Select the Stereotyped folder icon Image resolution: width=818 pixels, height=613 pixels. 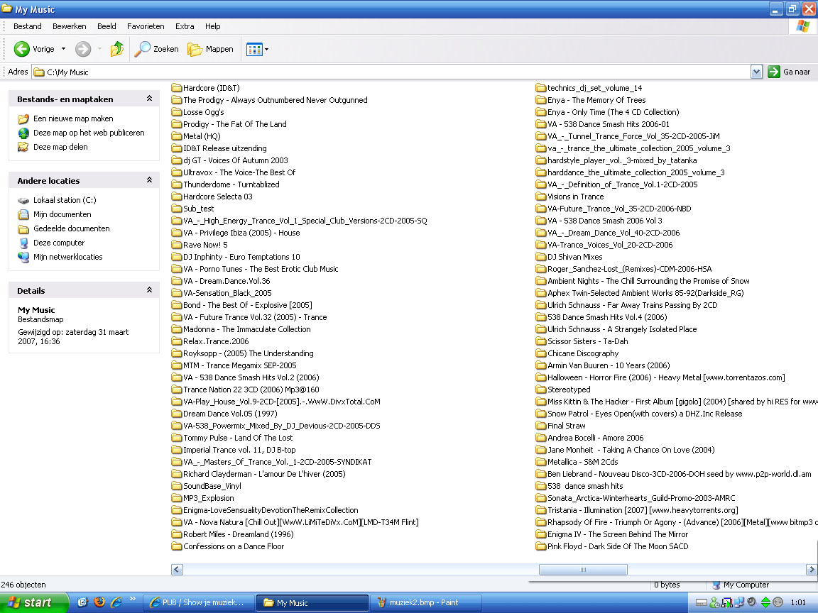click(x=540, y=390)
